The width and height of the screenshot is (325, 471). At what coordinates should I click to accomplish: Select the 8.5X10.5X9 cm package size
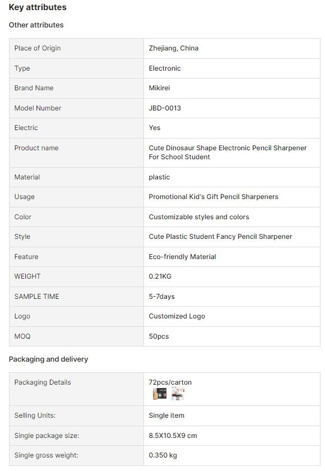[173, 436]
